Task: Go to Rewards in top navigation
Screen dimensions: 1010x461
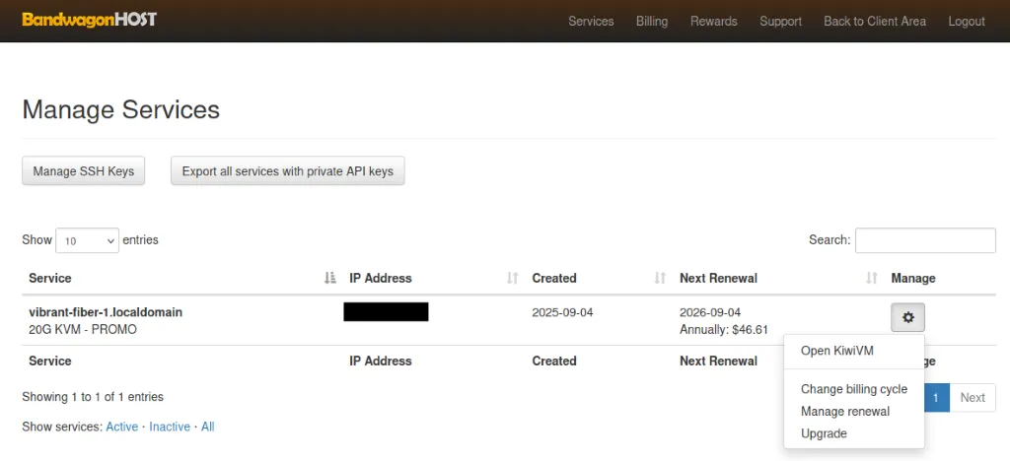Action: (713, 21)
